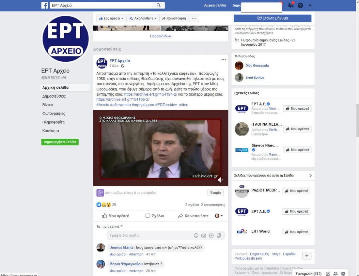Select 'Βίντεο' in the left page menu
359x276 pixels.
point(48,105)
